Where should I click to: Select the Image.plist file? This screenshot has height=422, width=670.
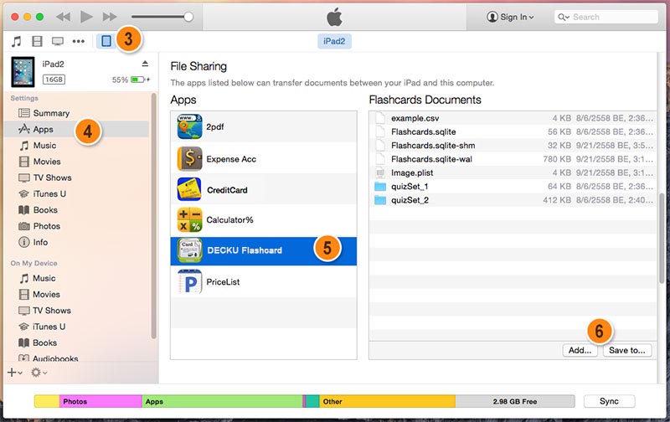pos(513,173)
